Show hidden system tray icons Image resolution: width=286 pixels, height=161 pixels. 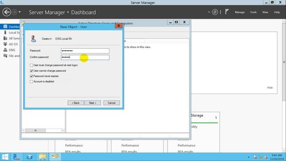(x=248, y=157)
